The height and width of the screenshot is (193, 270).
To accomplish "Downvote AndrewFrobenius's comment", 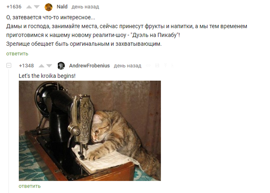I will [49, 66].
